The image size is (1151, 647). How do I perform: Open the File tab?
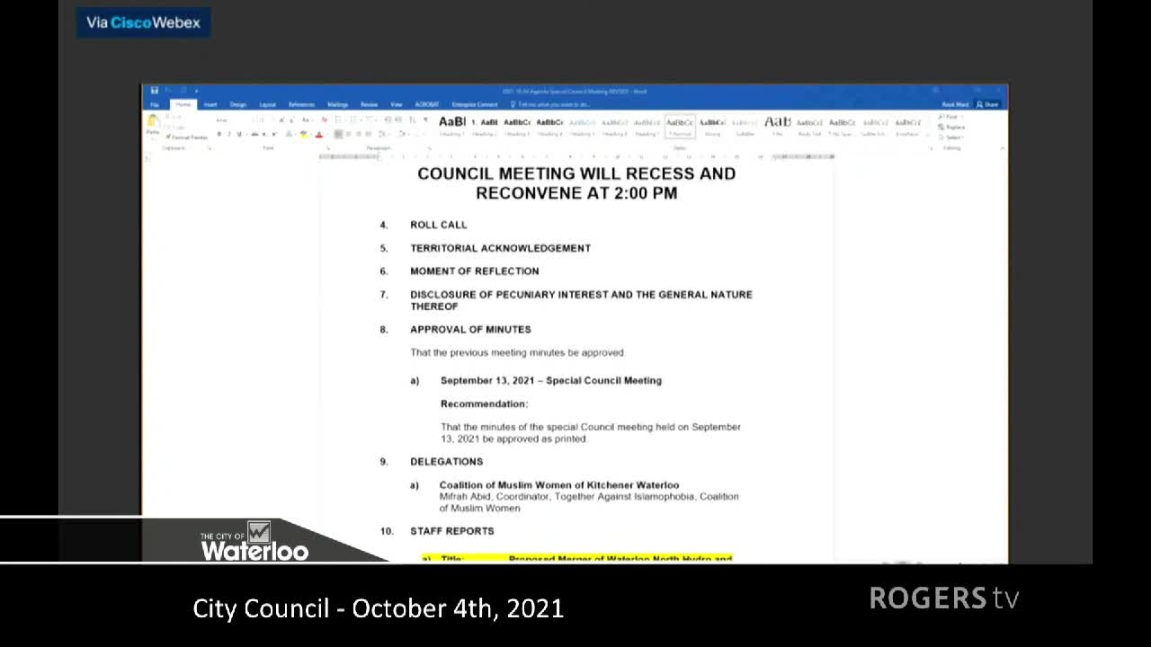click(x=155, y=104)
